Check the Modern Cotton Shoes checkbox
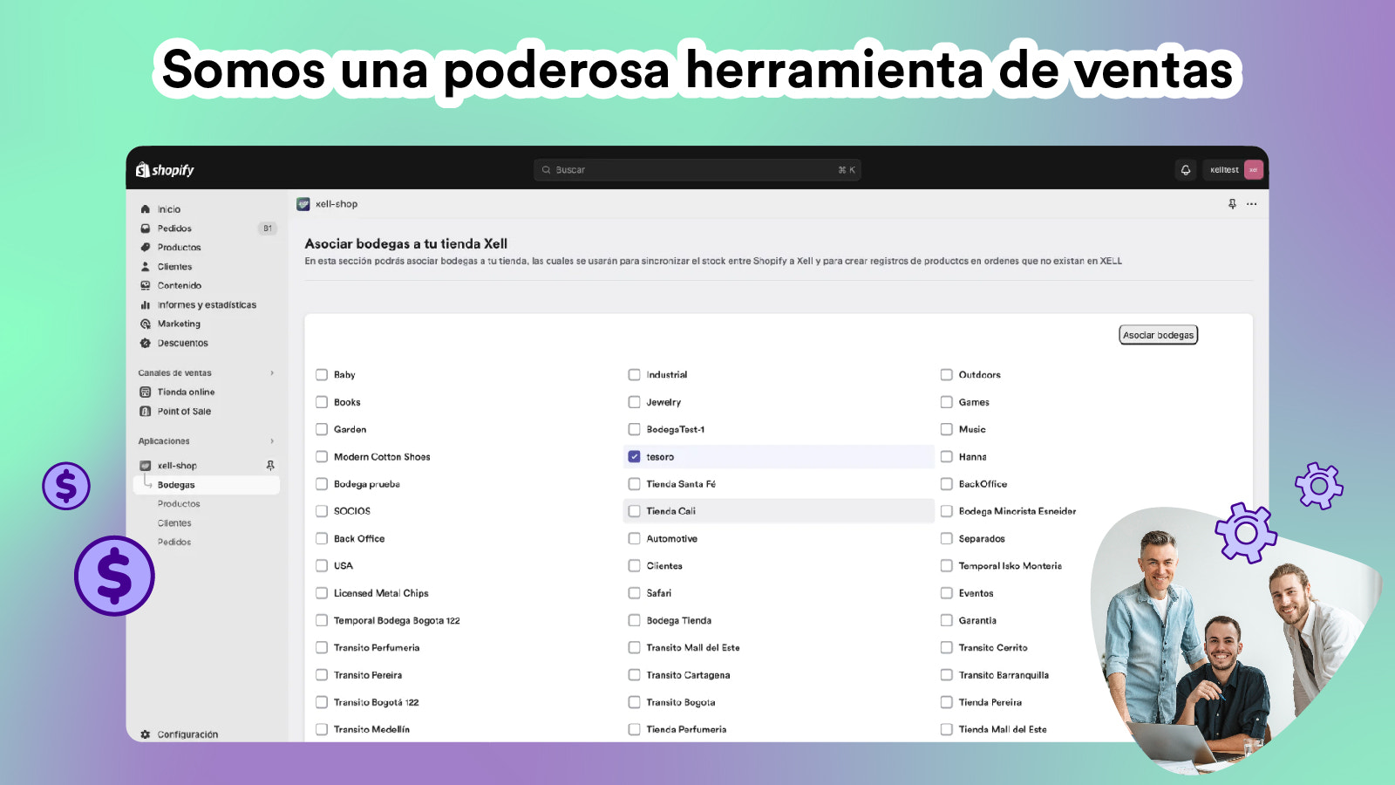Image resolution: width=1395 pixels, height=785 pixels. (x=322, y=457)
